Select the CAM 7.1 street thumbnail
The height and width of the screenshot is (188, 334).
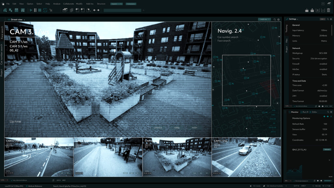(246, 157)
